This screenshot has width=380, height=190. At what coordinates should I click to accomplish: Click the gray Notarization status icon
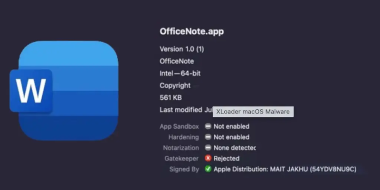coord(208,148)
